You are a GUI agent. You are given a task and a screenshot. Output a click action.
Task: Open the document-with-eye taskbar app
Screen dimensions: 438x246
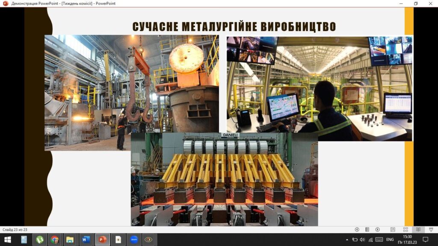point(118,240)
